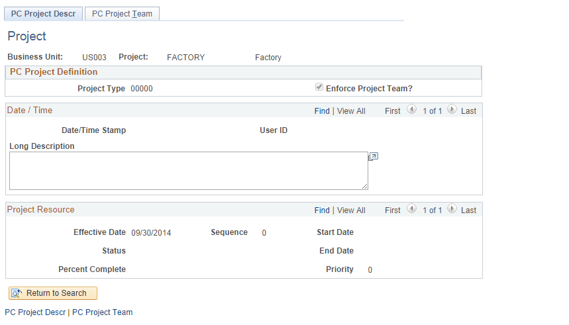
Task: Click Find link in Date / Time section
Action: click(322, 111)
